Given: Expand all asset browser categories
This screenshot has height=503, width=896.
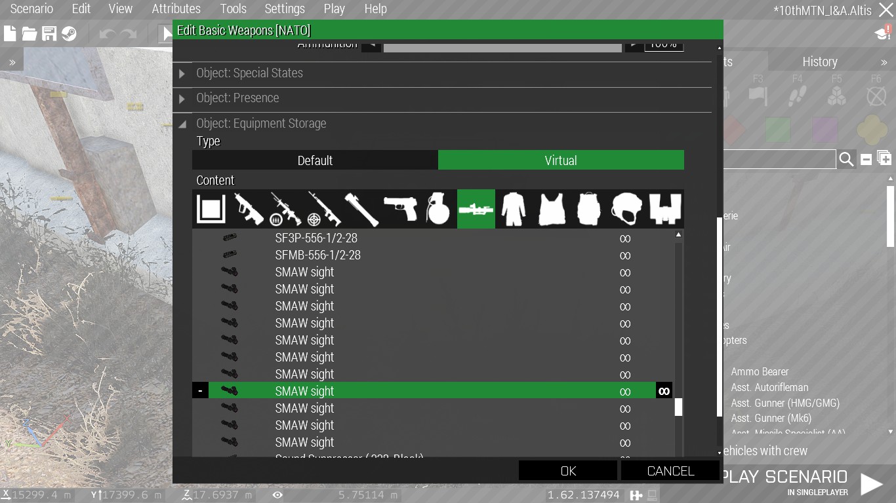Looking at the screenshot, I should (x=884, y=158).
